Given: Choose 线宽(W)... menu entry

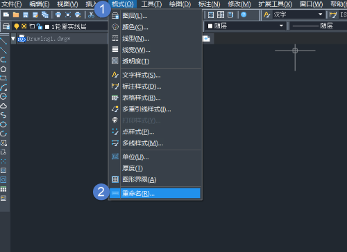Looking at the screenshot, I should click(155, 50).
